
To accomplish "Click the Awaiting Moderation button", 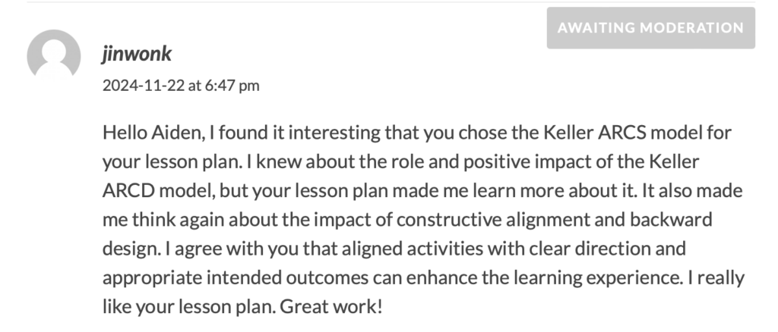I will [650, 28].
